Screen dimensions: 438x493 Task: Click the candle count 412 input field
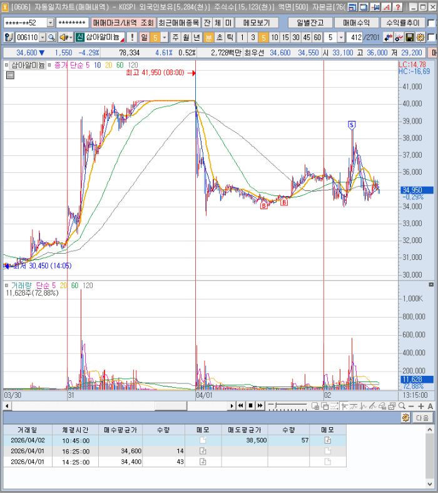point(354,38)
